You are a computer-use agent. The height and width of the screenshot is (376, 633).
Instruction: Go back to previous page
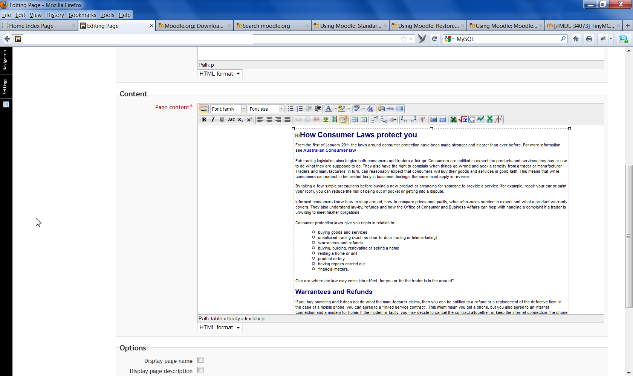(x=7, y=39)
